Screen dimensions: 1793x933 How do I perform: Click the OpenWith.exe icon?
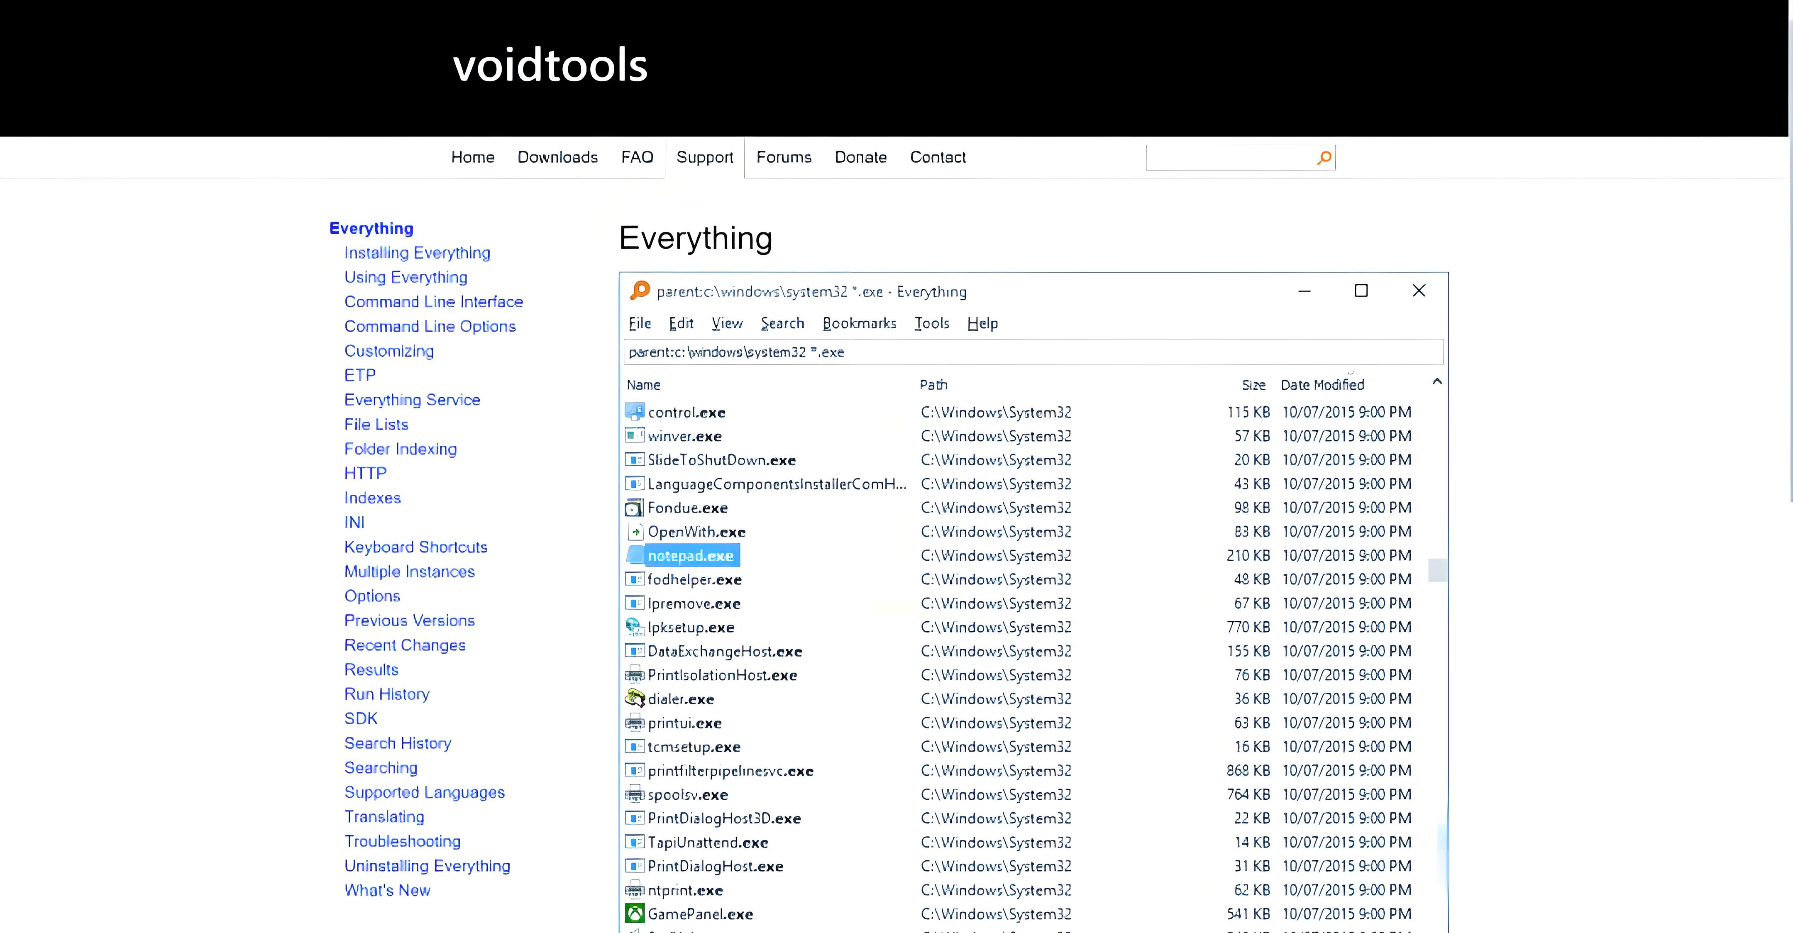(634, 532)
